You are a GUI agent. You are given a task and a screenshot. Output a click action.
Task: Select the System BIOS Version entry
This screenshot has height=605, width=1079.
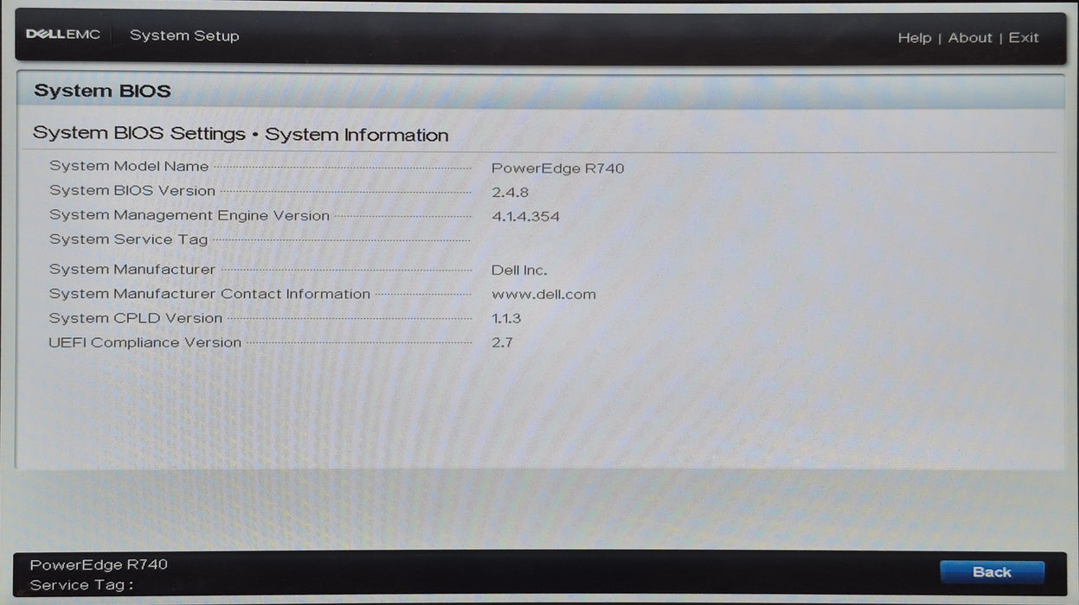click(x=132, y=190)
